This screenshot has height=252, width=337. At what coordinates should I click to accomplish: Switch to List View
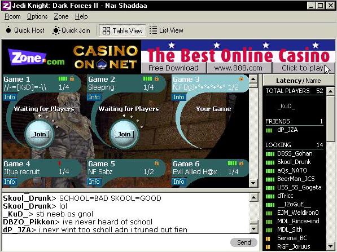tap(167, 30)
